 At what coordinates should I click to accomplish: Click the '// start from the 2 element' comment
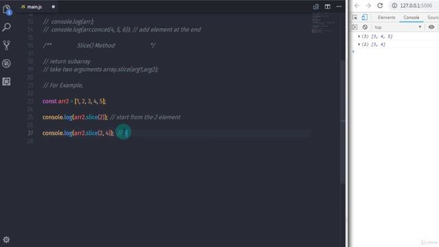[x=145, y=117]
